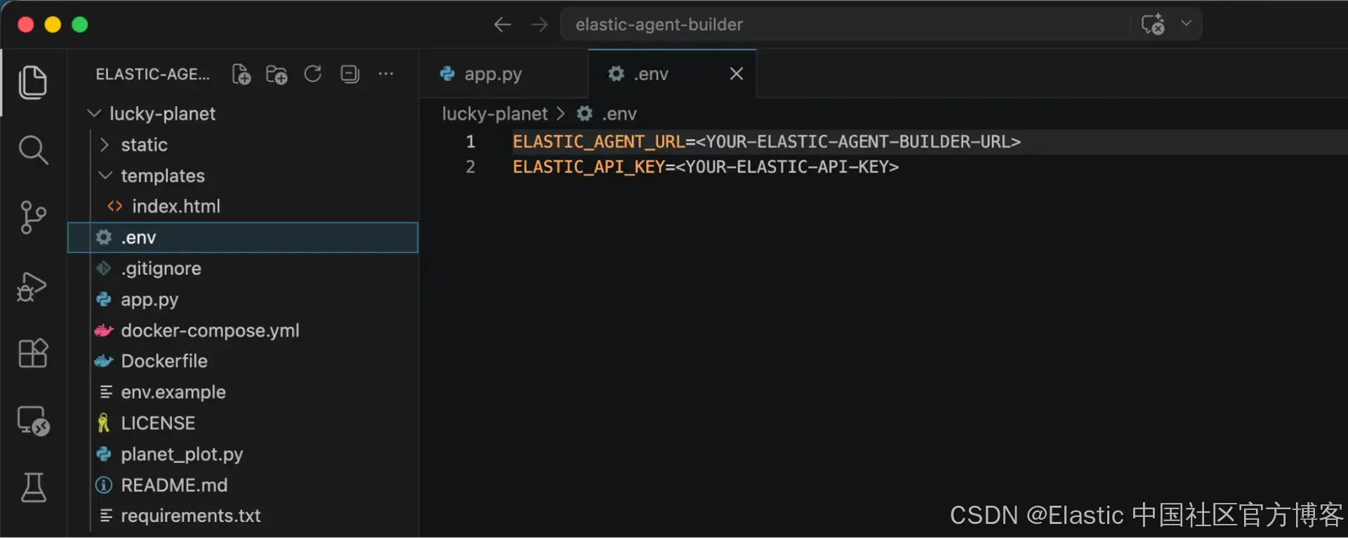Click line number 2 in the gutter
This screenshot has height=538, width=1348.
[470, 167]
